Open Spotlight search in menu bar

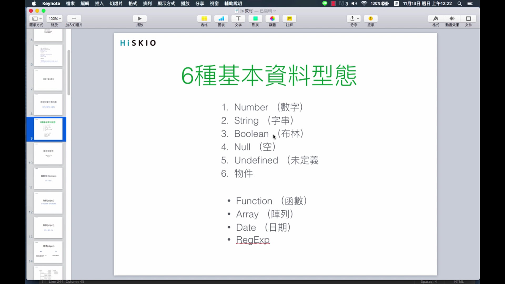click(x=459, y=3)
